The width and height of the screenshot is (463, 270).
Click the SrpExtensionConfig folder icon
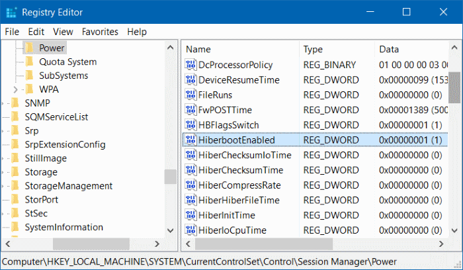[x=15, y=144]
